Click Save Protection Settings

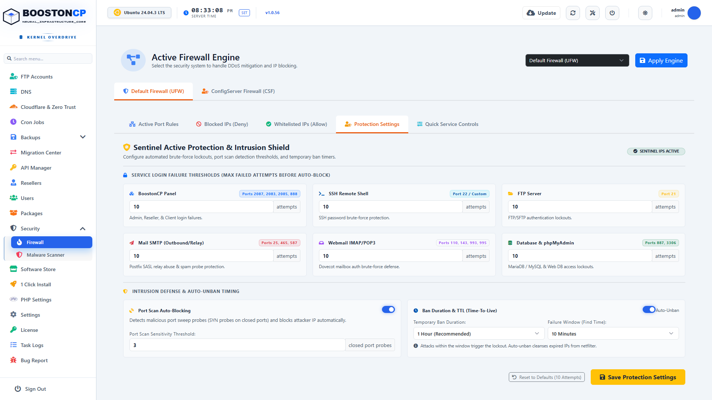tap(638, 377)
